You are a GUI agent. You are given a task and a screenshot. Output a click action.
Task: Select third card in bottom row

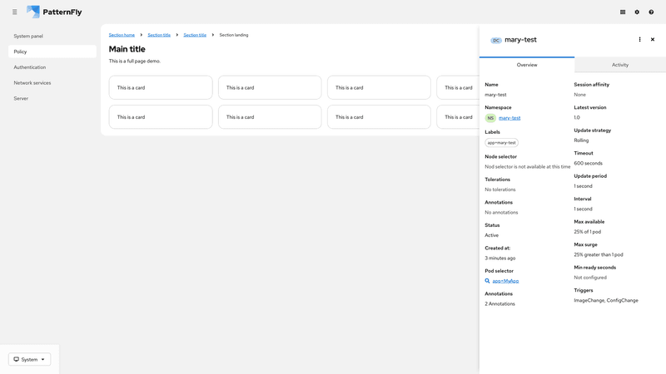pos(379,117)
